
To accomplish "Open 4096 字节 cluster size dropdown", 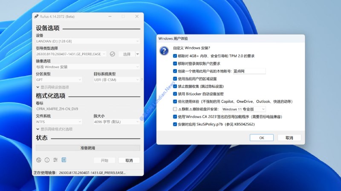I will (116, 122).
